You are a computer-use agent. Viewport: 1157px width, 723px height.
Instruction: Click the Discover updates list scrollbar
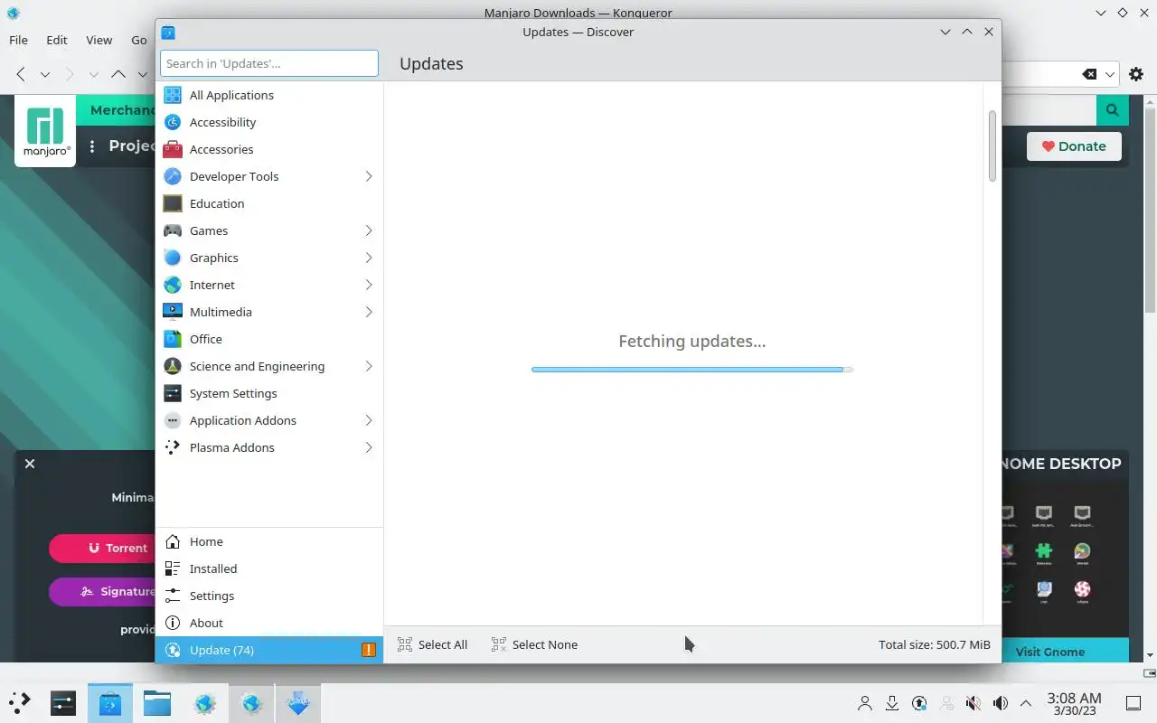click(992, 146)
